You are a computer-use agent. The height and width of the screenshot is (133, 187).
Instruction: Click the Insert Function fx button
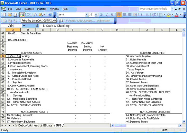coord(37,26)
